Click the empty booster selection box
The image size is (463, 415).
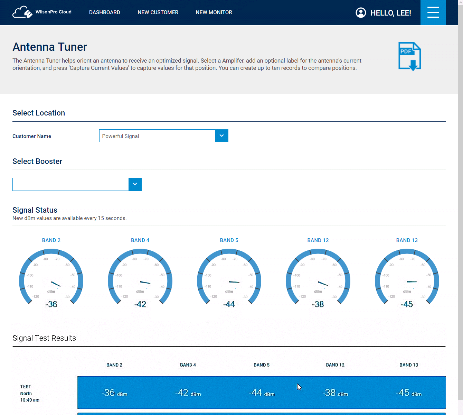click(70, 184)
